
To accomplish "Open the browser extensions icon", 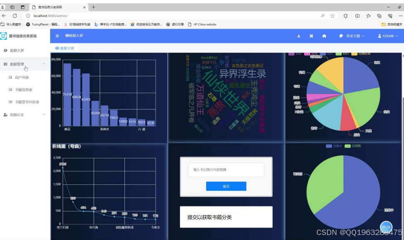I will pyautogui.click(x=346, y=16).
